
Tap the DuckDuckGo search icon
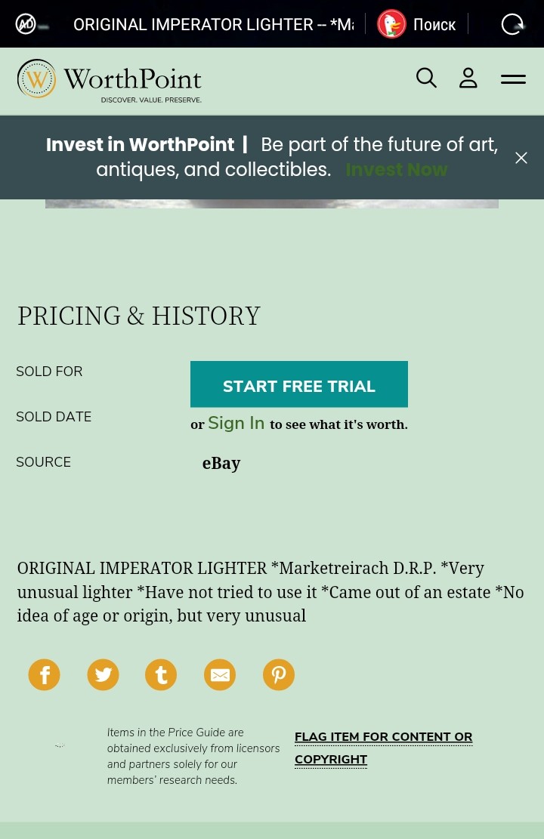(x=391, y=24)
